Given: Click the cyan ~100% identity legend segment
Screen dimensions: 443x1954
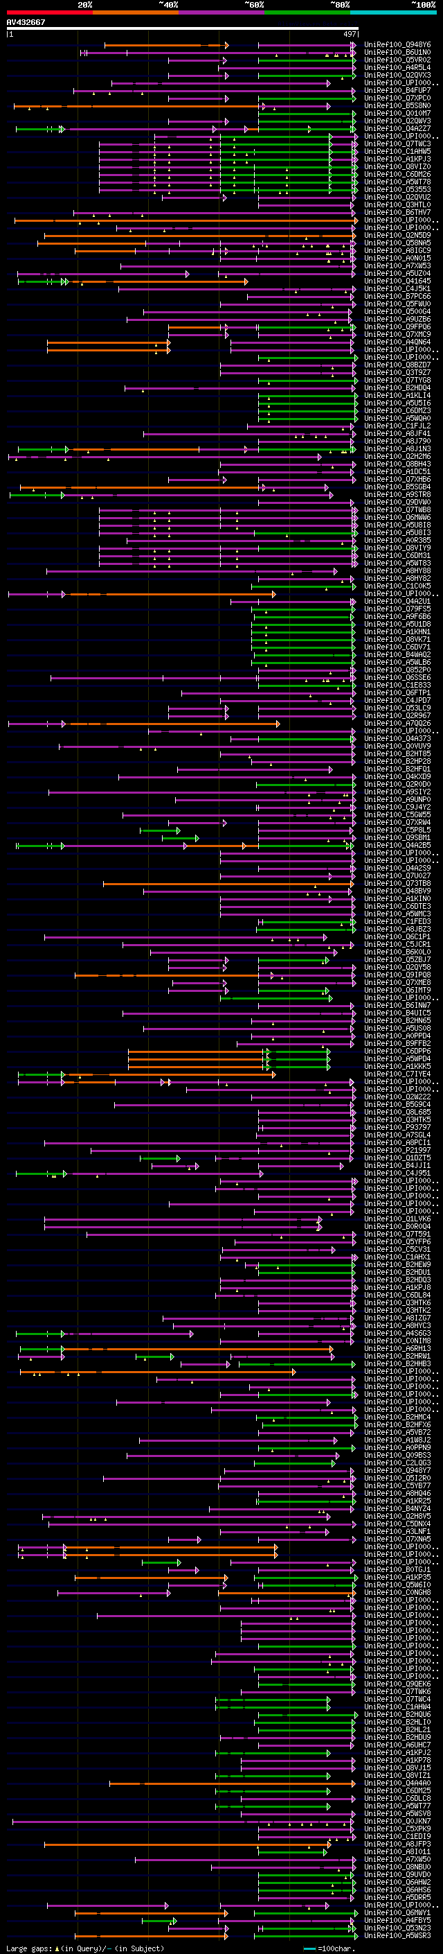Looking at the screenshot, I should (x=394, y=12).
